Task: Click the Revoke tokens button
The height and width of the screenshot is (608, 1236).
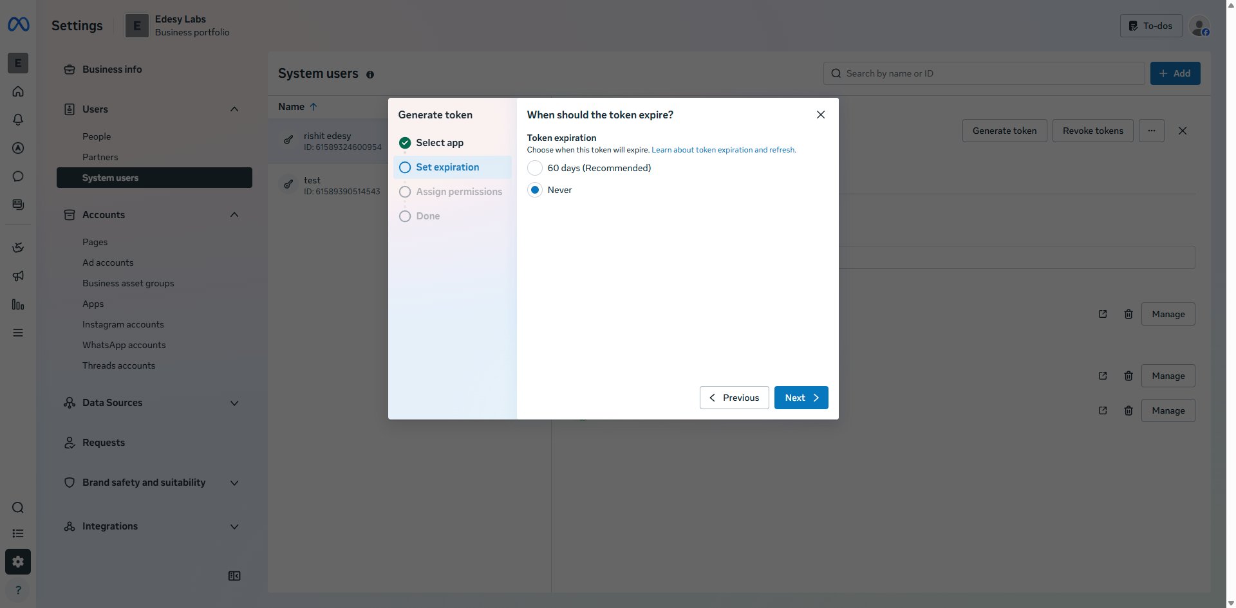Action: point(1093,131)
